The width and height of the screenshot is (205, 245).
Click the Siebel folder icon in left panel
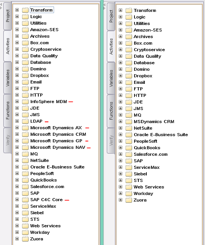25,213
